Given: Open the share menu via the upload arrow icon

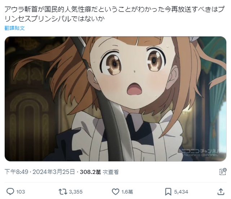Looking at the screenshot, I should coord(221,191).
